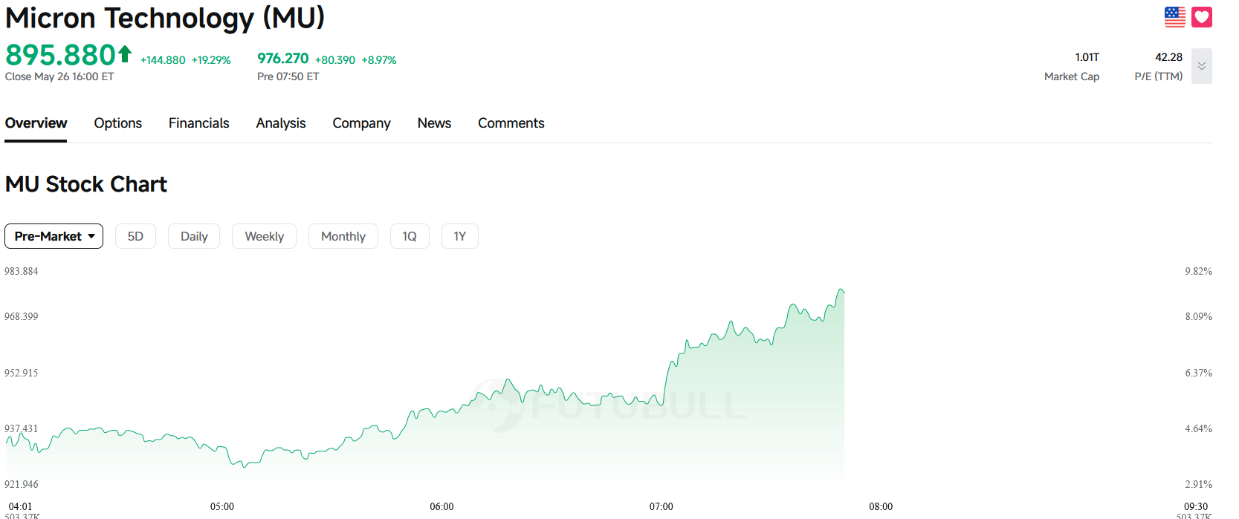
Task: Click the +144.880 price change
Action: (163, 60)
